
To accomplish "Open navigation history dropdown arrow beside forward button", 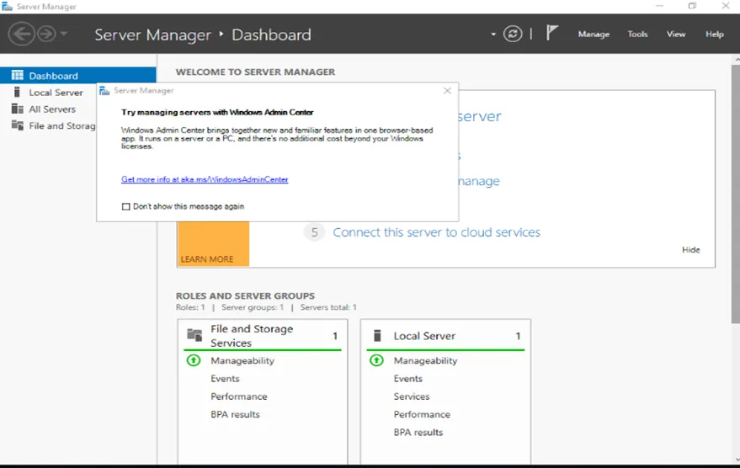I will (65, 35).
